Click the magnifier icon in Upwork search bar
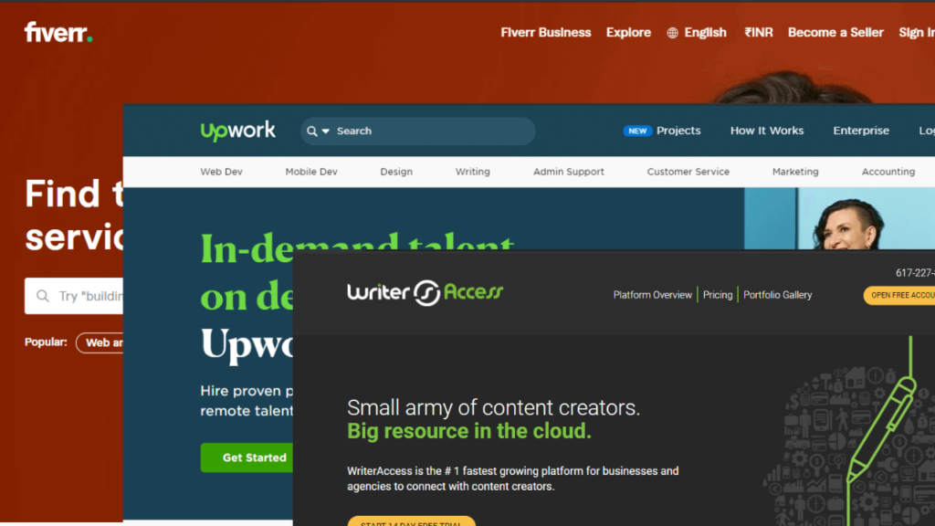 312,131
